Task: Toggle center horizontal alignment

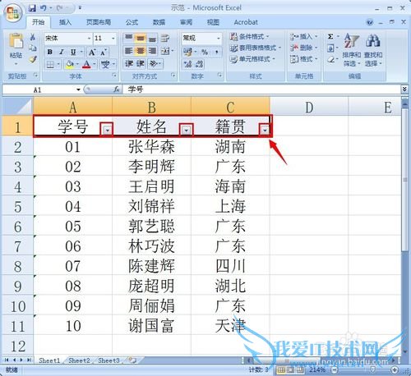Action: [141, 51]
